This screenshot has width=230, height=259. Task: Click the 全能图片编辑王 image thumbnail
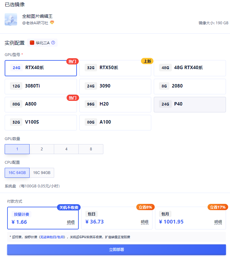[11, 19]
